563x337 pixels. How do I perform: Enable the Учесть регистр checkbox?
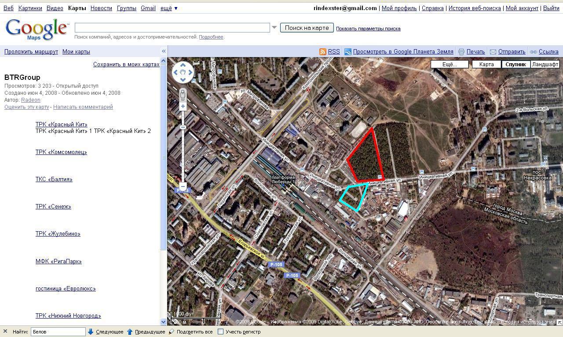221,332
